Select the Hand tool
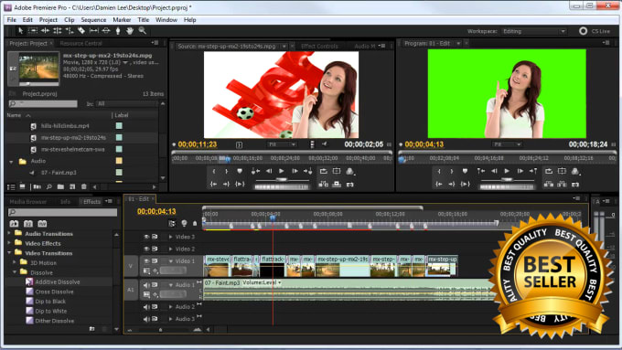Viewport: 622px width, 350px height. tap(130, 31)
